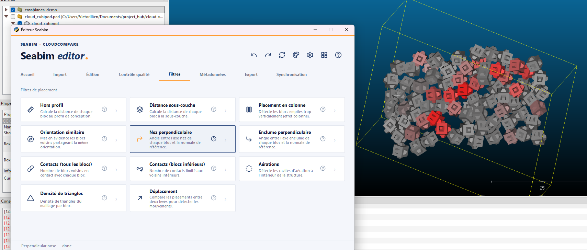Check the cloud_cubipod.pcd checkbox in DB tree
The width and height of the screenshot is (587, 250).
point(13,16)
